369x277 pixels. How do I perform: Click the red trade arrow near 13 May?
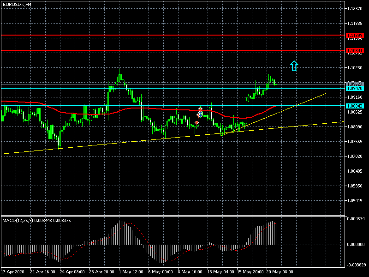click(200, 109)
